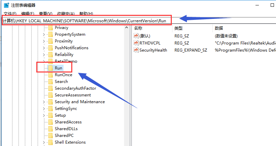The height and width of the screenshot is (146, 276).
Task: Click the Registry Editor app icon in title bar
Action: click(x=6, y=5)
